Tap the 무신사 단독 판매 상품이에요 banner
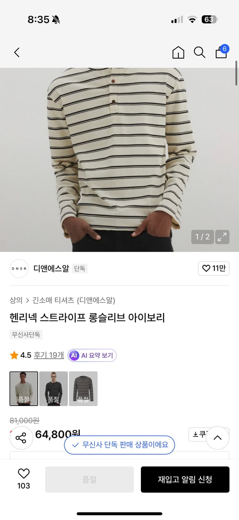This screenshot has height=520, width=239. 119,445
